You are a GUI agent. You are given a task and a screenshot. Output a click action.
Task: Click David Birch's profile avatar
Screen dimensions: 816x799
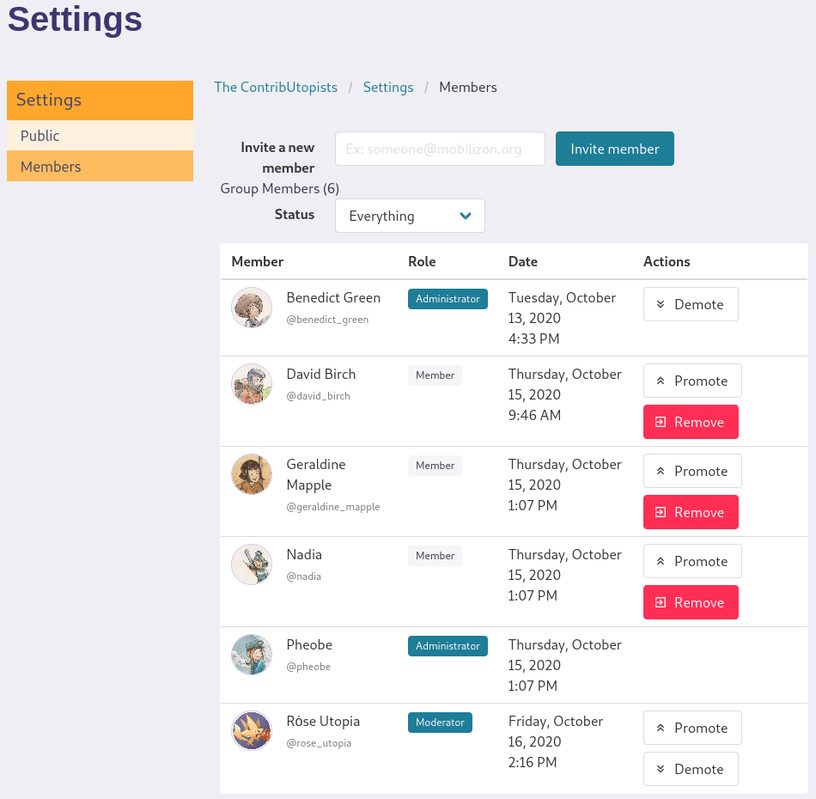(x=252, y=384)
